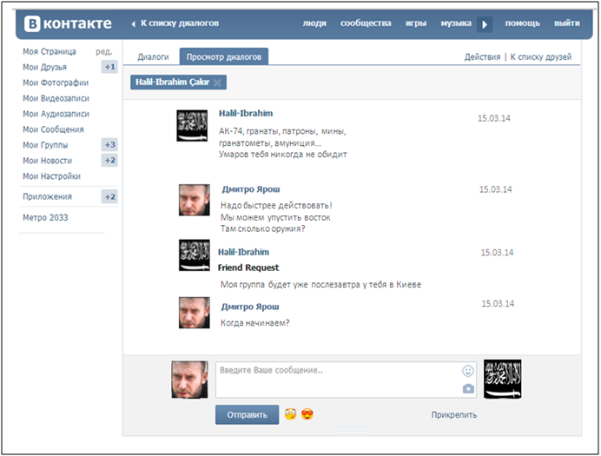601x456 pixels.
Task: Remove the Halil-Ibrahim Çakır filter tag
Action: pos(217,83)
